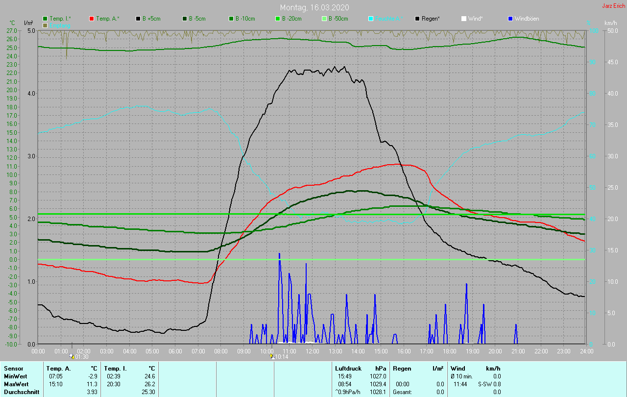Click the Durchschnitt row label

(22, 392)
